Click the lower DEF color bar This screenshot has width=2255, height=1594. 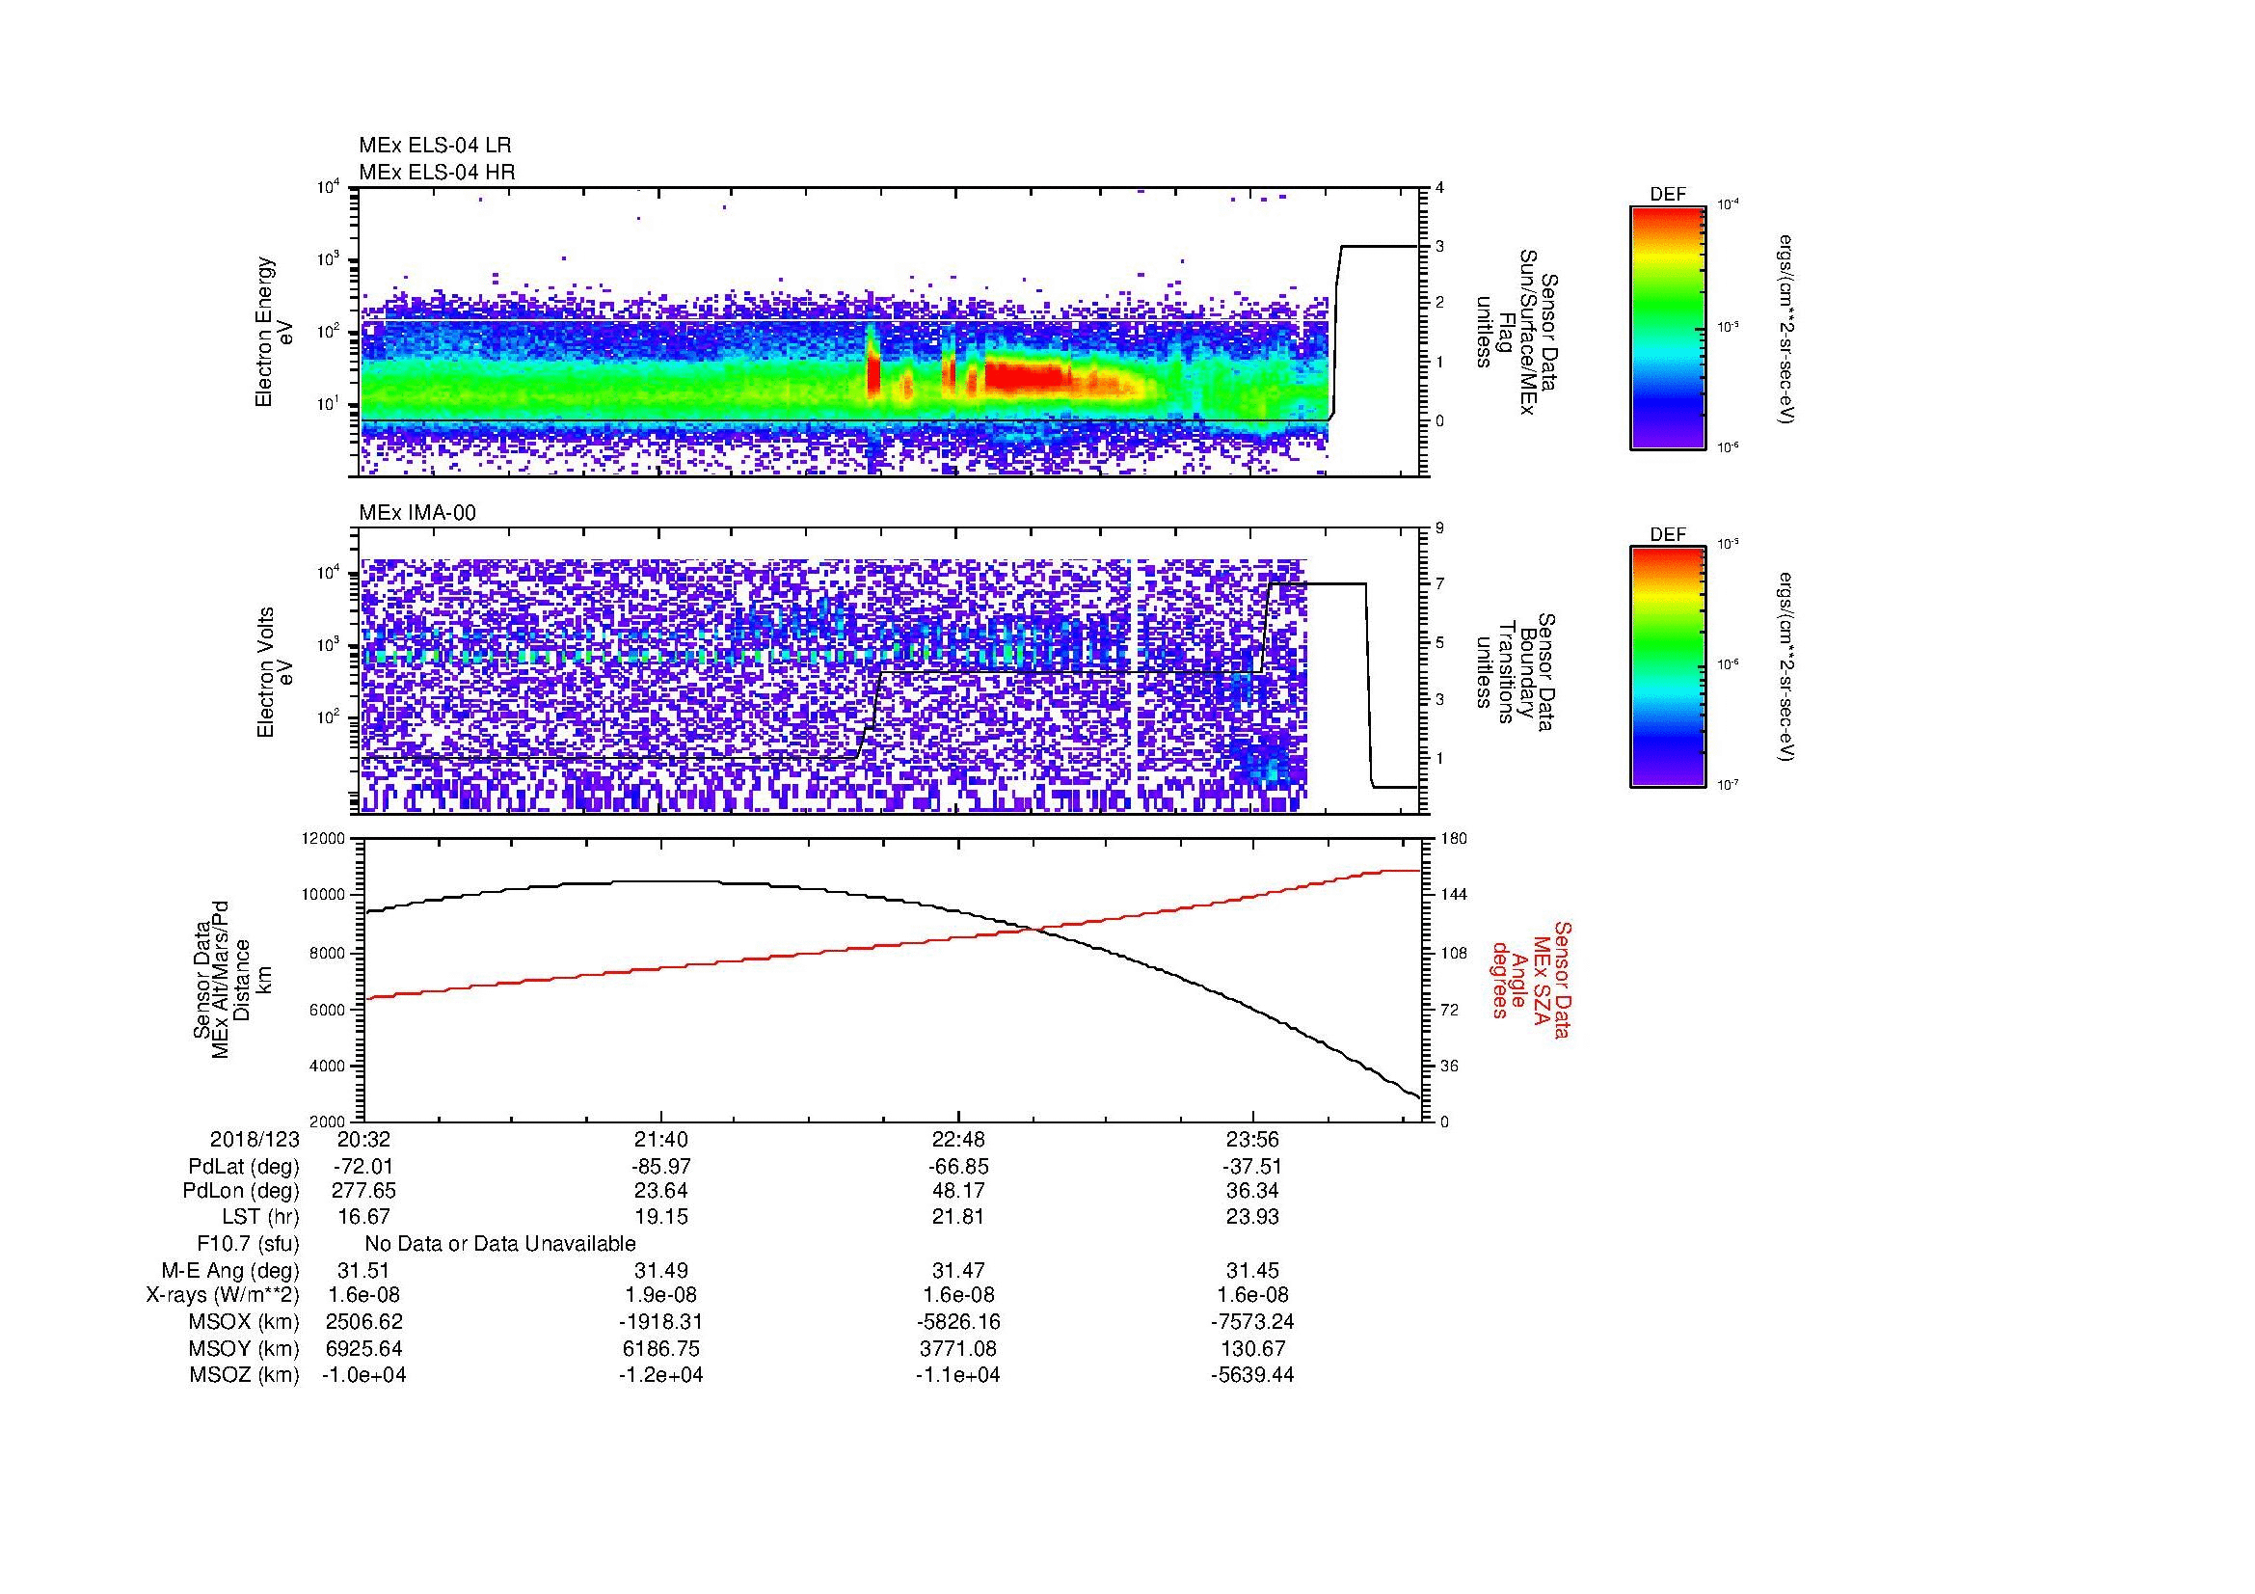coord(1668,667)
